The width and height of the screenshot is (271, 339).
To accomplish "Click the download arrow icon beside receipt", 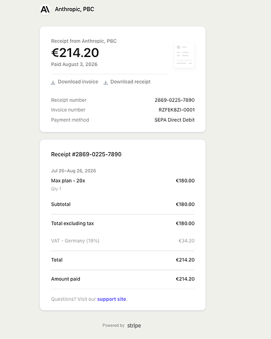I will 106,82.
